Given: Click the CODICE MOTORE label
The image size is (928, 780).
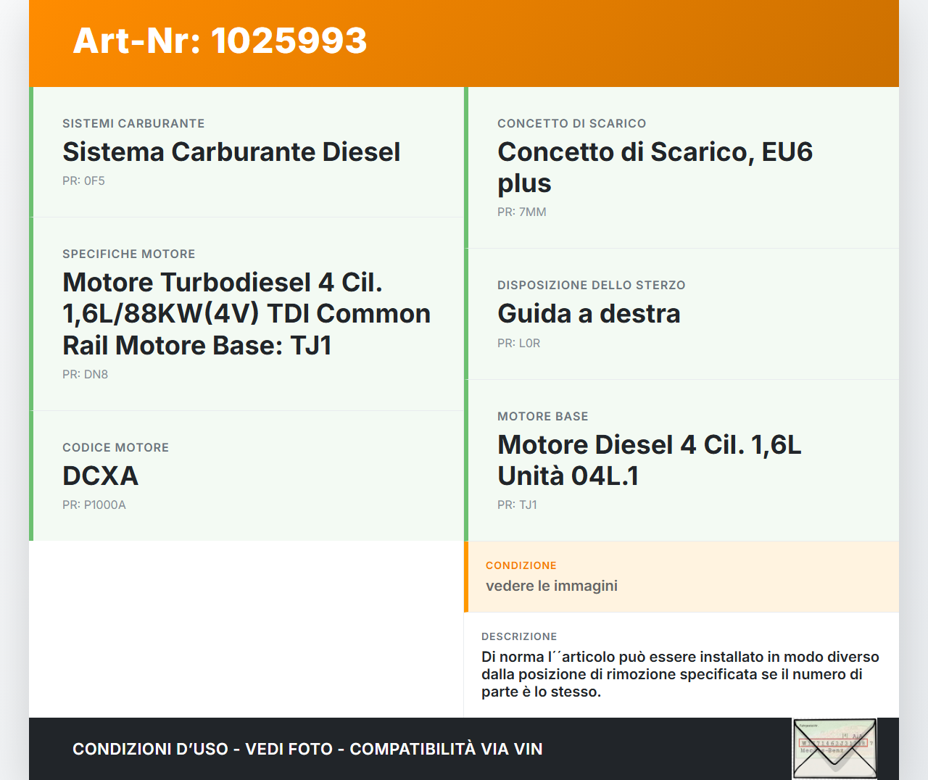Looking at the screenshot, I should click(115, 448).
